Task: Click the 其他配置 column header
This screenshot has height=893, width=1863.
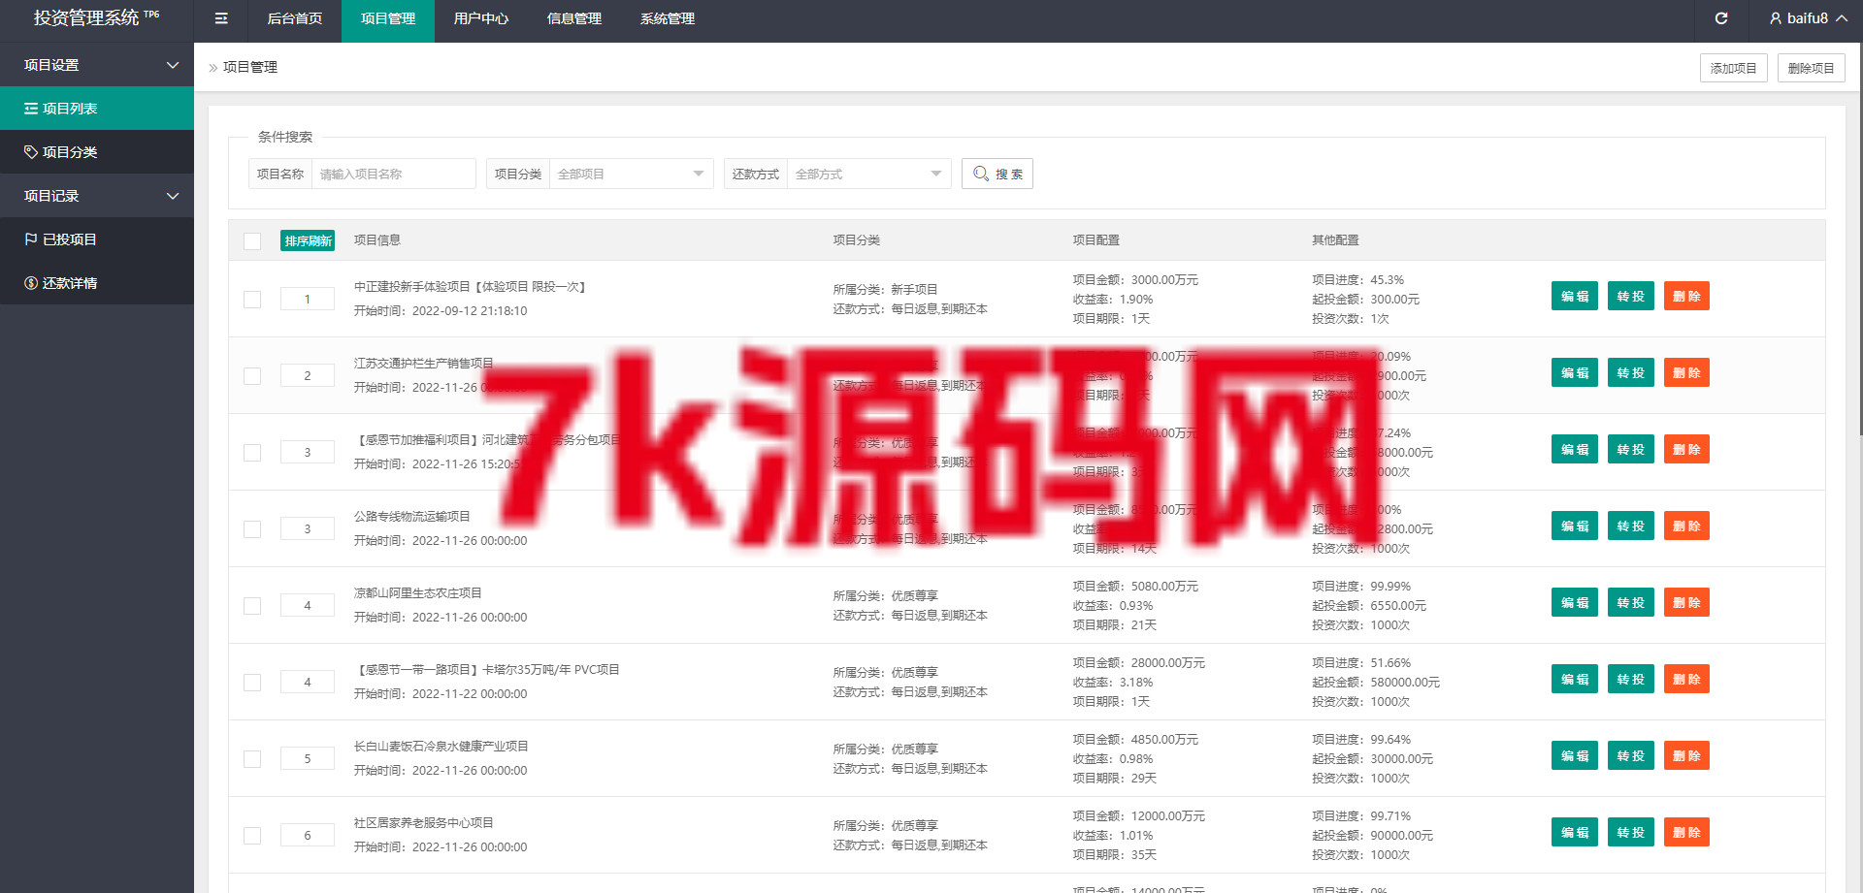Action: pos(1336,240)
